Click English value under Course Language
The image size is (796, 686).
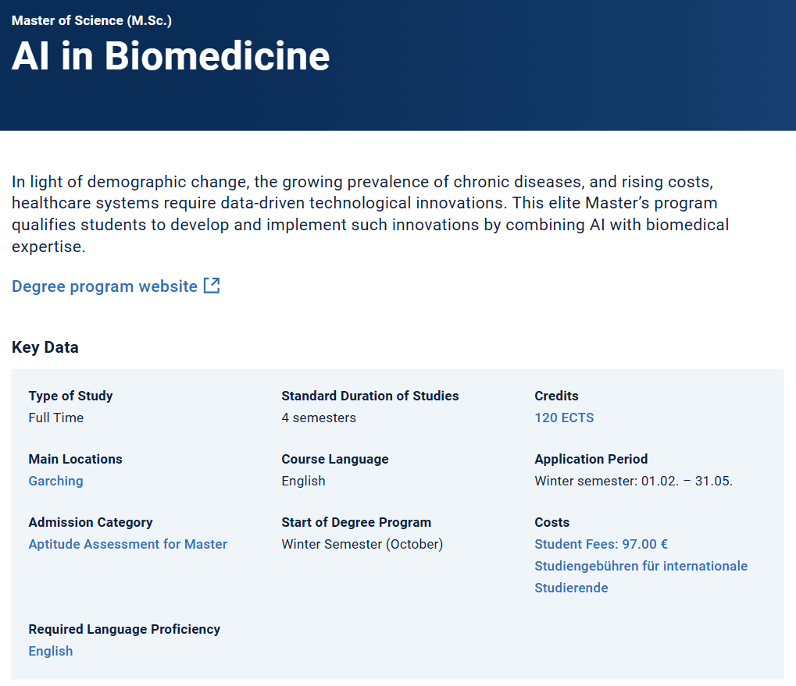(x=303, y=481)
